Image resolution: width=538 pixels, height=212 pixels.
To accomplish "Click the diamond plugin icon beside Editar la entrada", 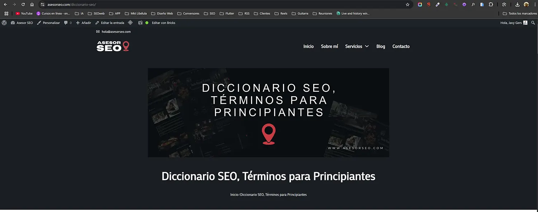I will (x=131, y=23).
